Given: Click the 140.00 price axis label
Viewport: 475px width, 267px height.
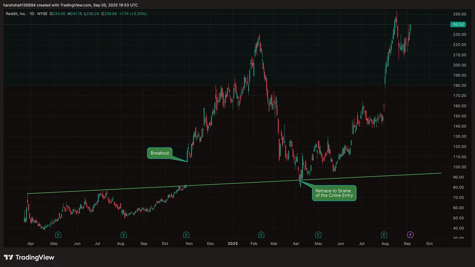Looking at the screenshot, I should (x=459, y=126).
